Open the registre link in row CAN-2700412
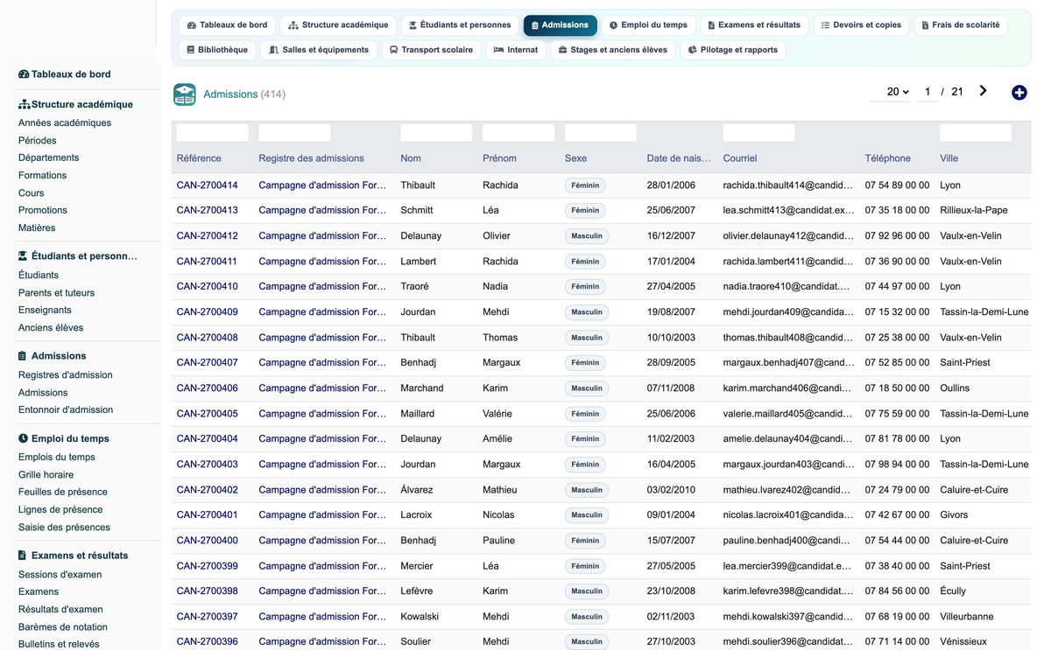Image resolution: width=1051 pixels, height=650 pixels. [x=322, y=236]
